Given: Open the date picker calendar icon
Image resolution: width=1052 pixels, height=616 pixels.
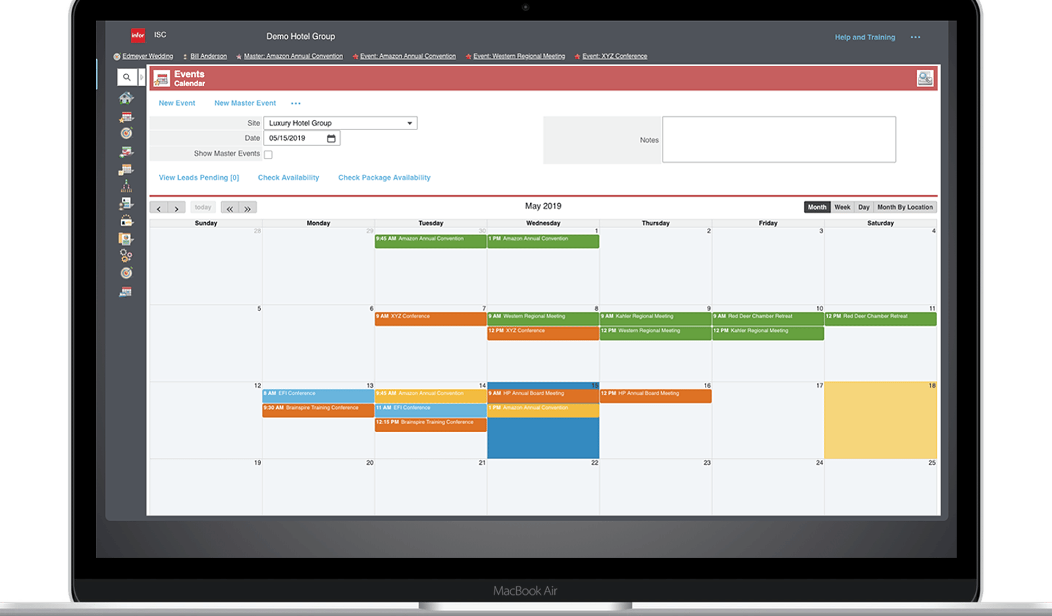Looking at the screenshot, I should tap(331, 138).
